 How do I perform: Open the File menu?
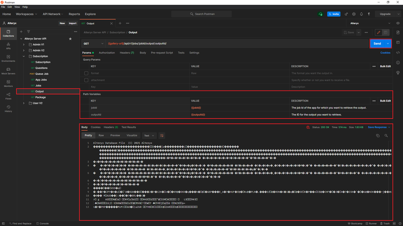(x=3, y=7)
